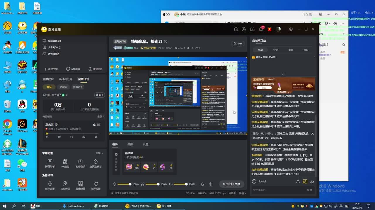
Task: Click the notification bell with red badge
Action: 261,29
